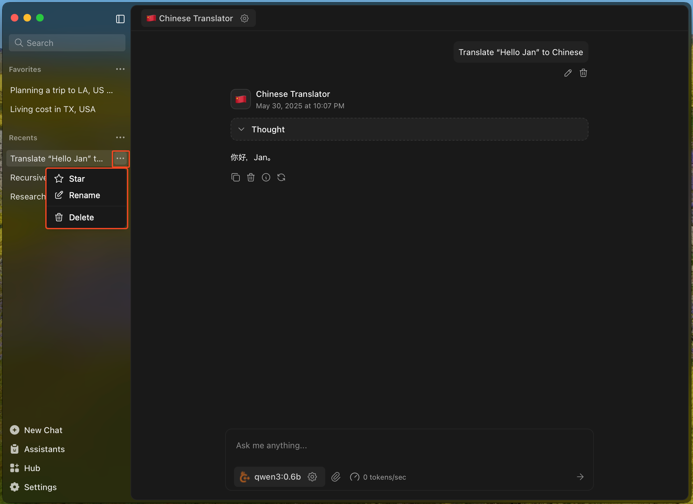
Task: Regenerate the assistant response
Action: click(281, 177)
